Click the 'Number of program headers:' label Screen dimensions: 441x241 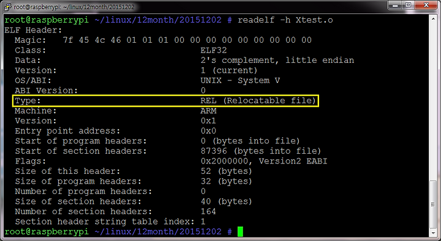pos(83,192)
